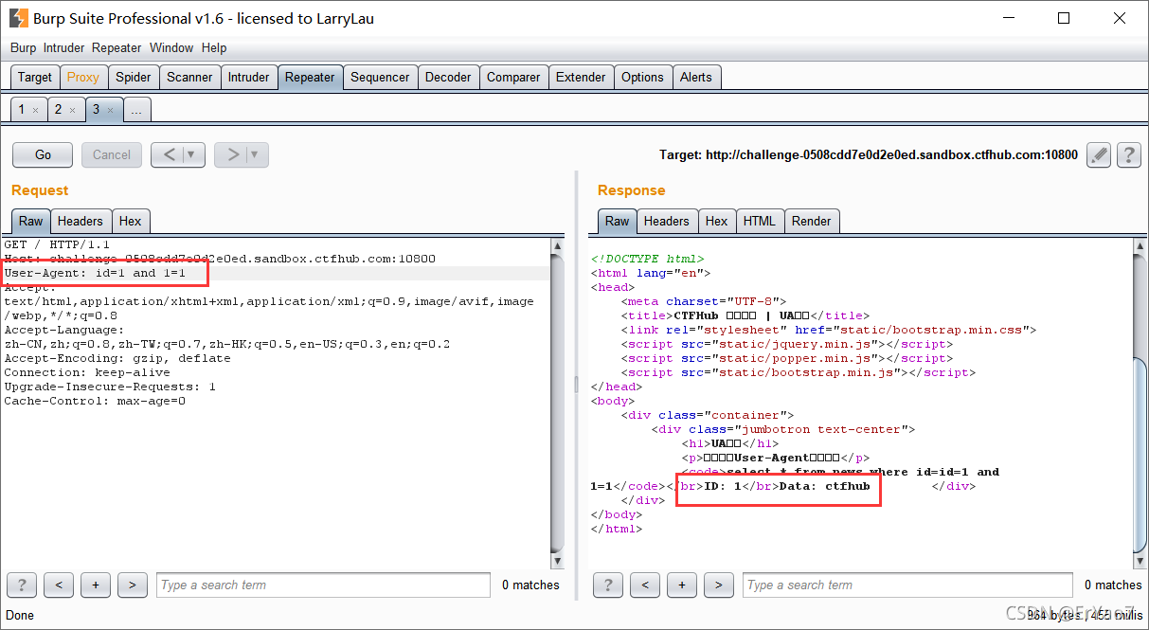The image size is (1149, 630).
Task: Go to next match in request search
Action: [x=133, y=585]
